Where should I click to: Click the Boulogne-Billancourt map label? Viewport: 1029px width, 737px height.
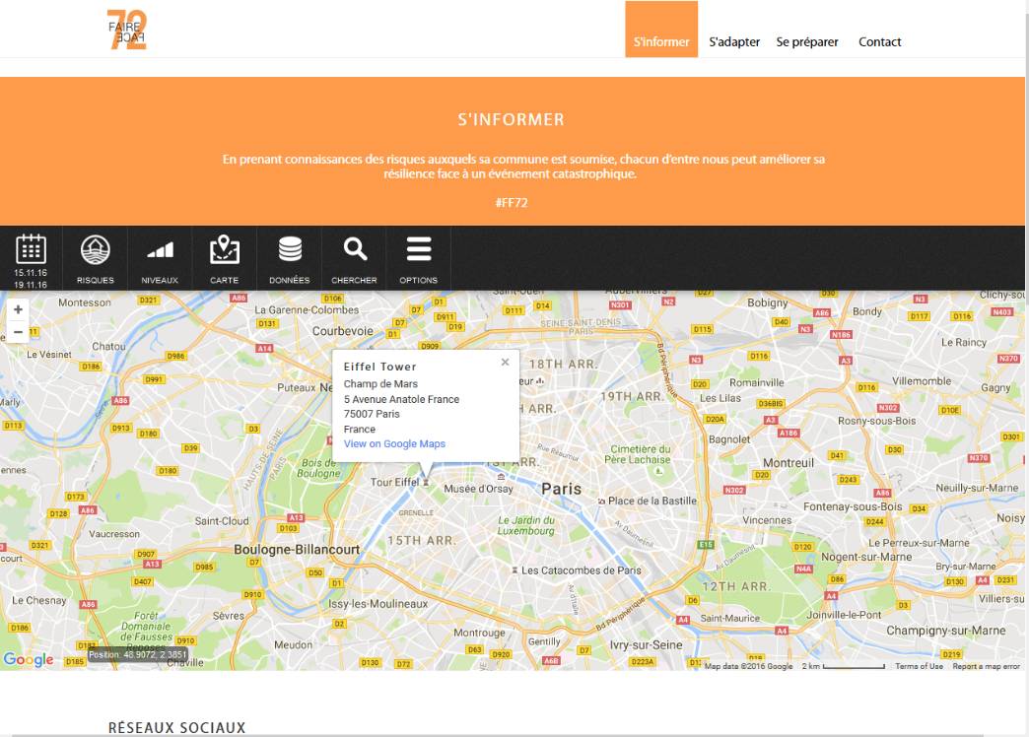[x=297, y=550]
